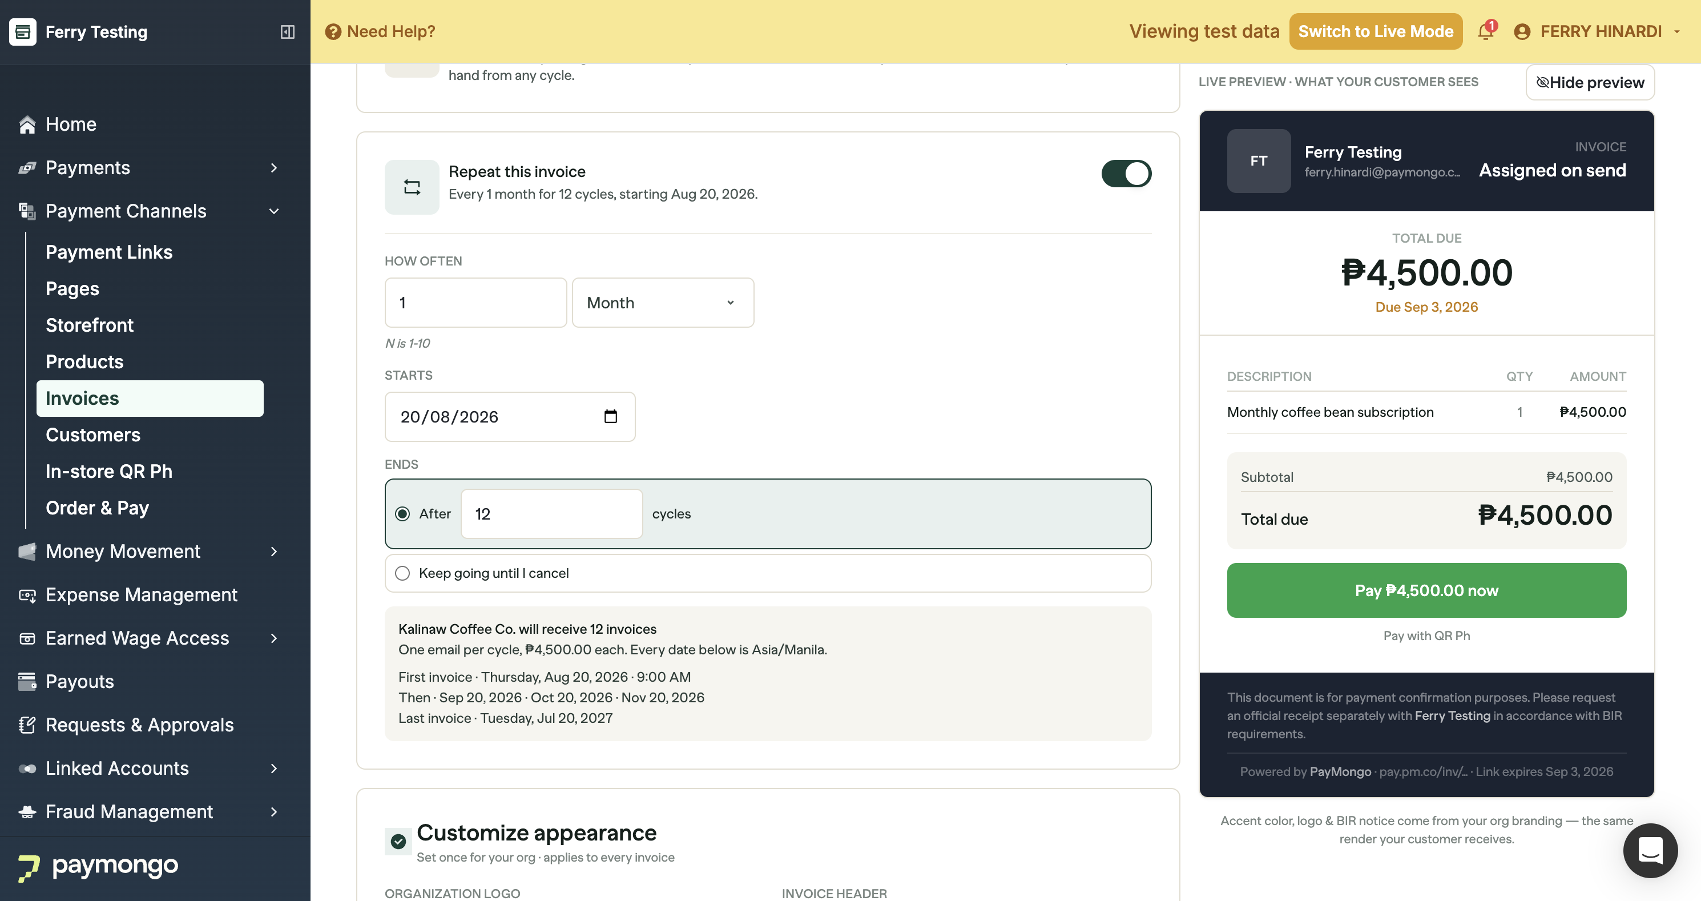Click the Requests & Approvals sidebar label

point(139,725)
